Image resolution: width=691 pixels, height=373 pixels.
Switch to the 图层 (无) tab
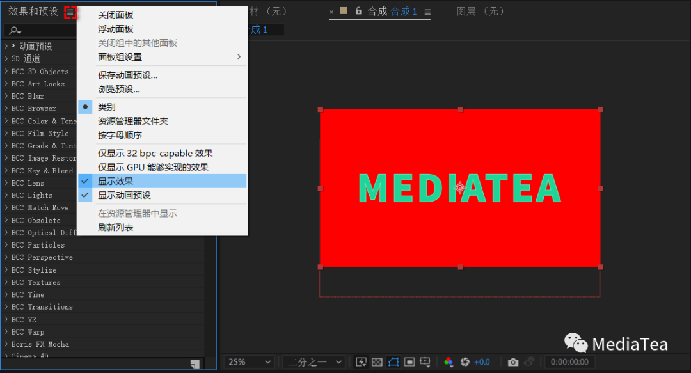[480, 12]
